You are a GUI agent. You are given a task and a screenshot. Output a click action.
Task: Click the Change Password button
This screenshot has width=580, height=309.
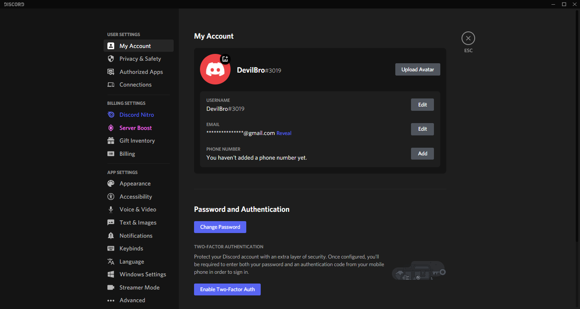pos(220,227)
